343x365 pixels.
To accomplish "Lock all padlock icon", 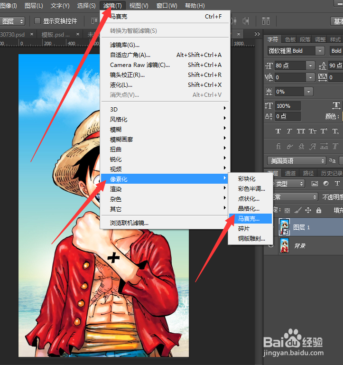I will tap(318, 210).
